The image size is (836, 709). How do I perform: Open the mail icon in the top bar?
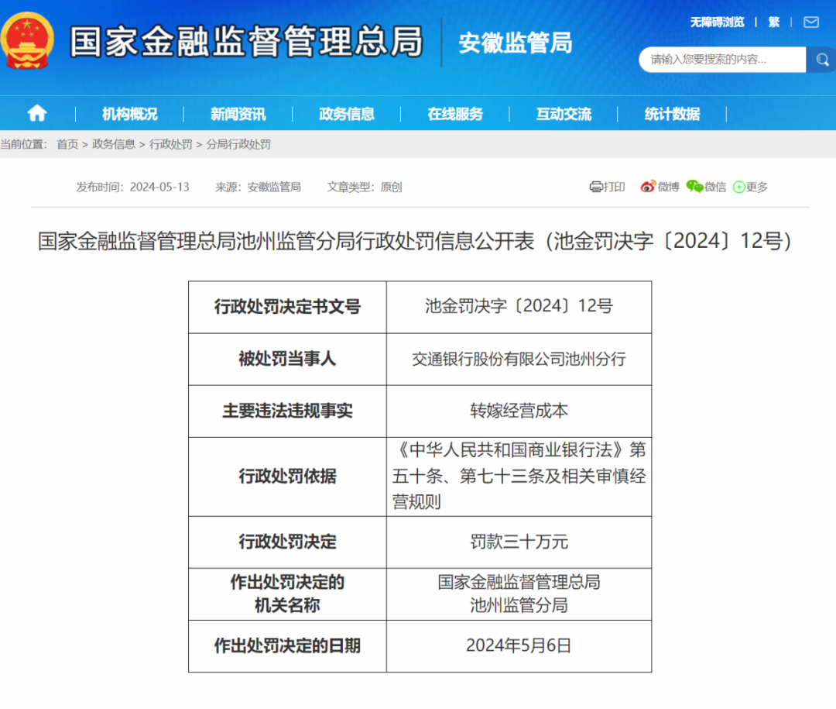(810, 22)
